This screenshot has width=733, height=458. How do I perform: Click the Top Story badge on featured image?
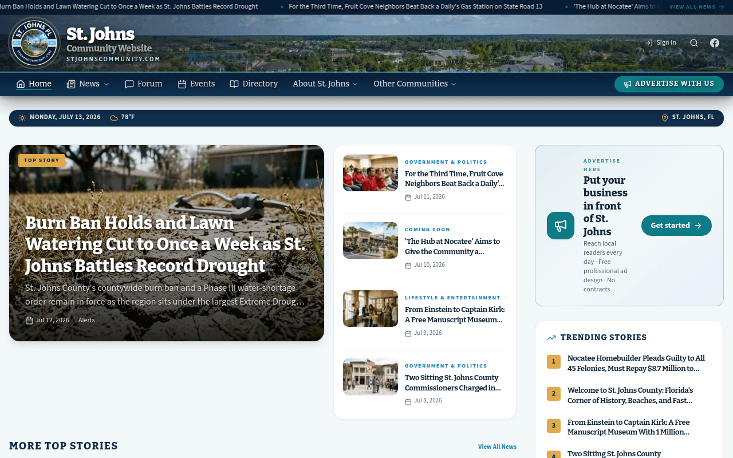pos(42,161)
